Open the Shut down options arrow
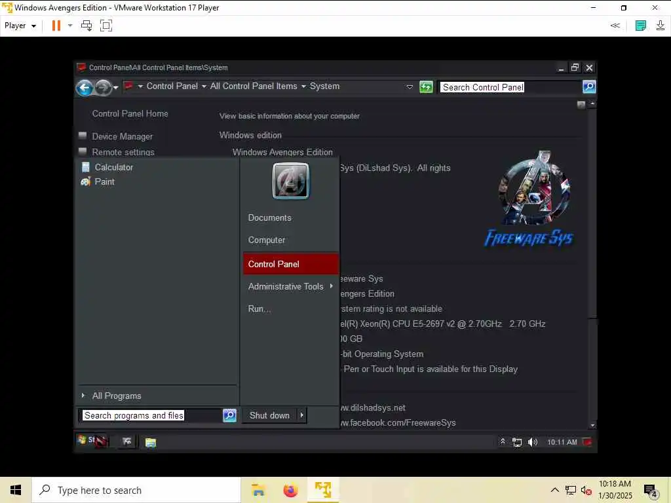Viewport: 671px width, 503px height. click(x=301, y=415)
